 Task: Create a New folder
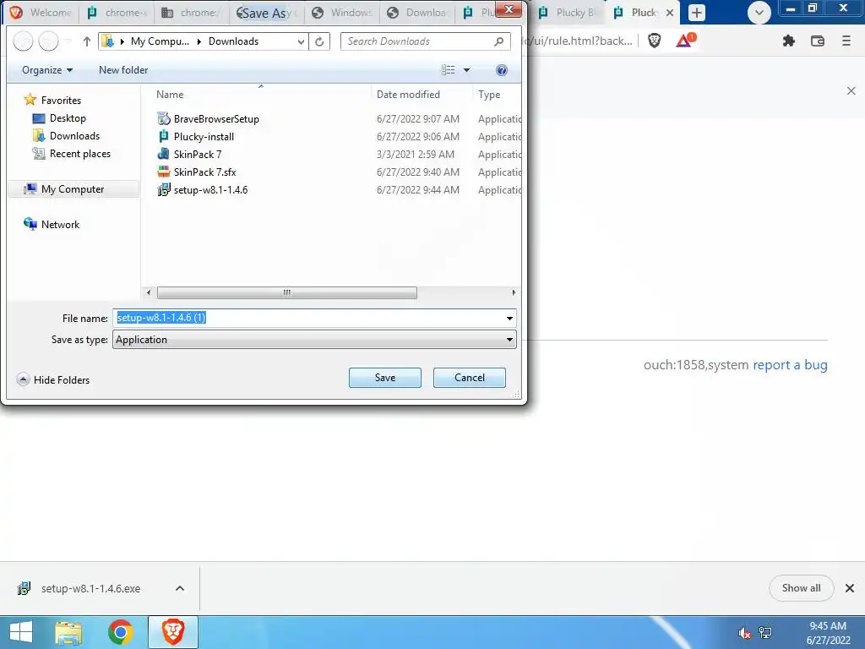(123, 70)
